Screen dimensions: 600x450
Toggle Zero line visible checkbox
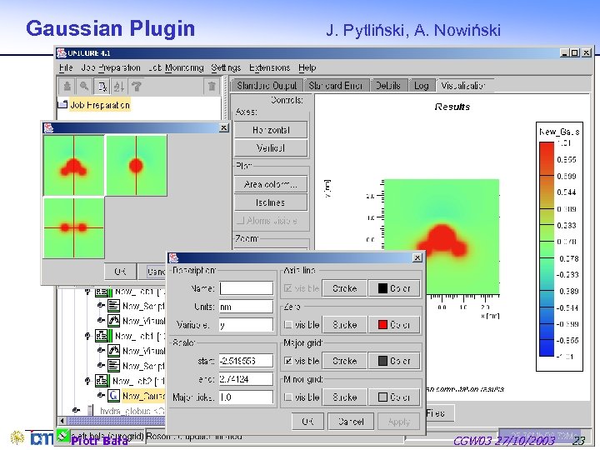point(288,324)
